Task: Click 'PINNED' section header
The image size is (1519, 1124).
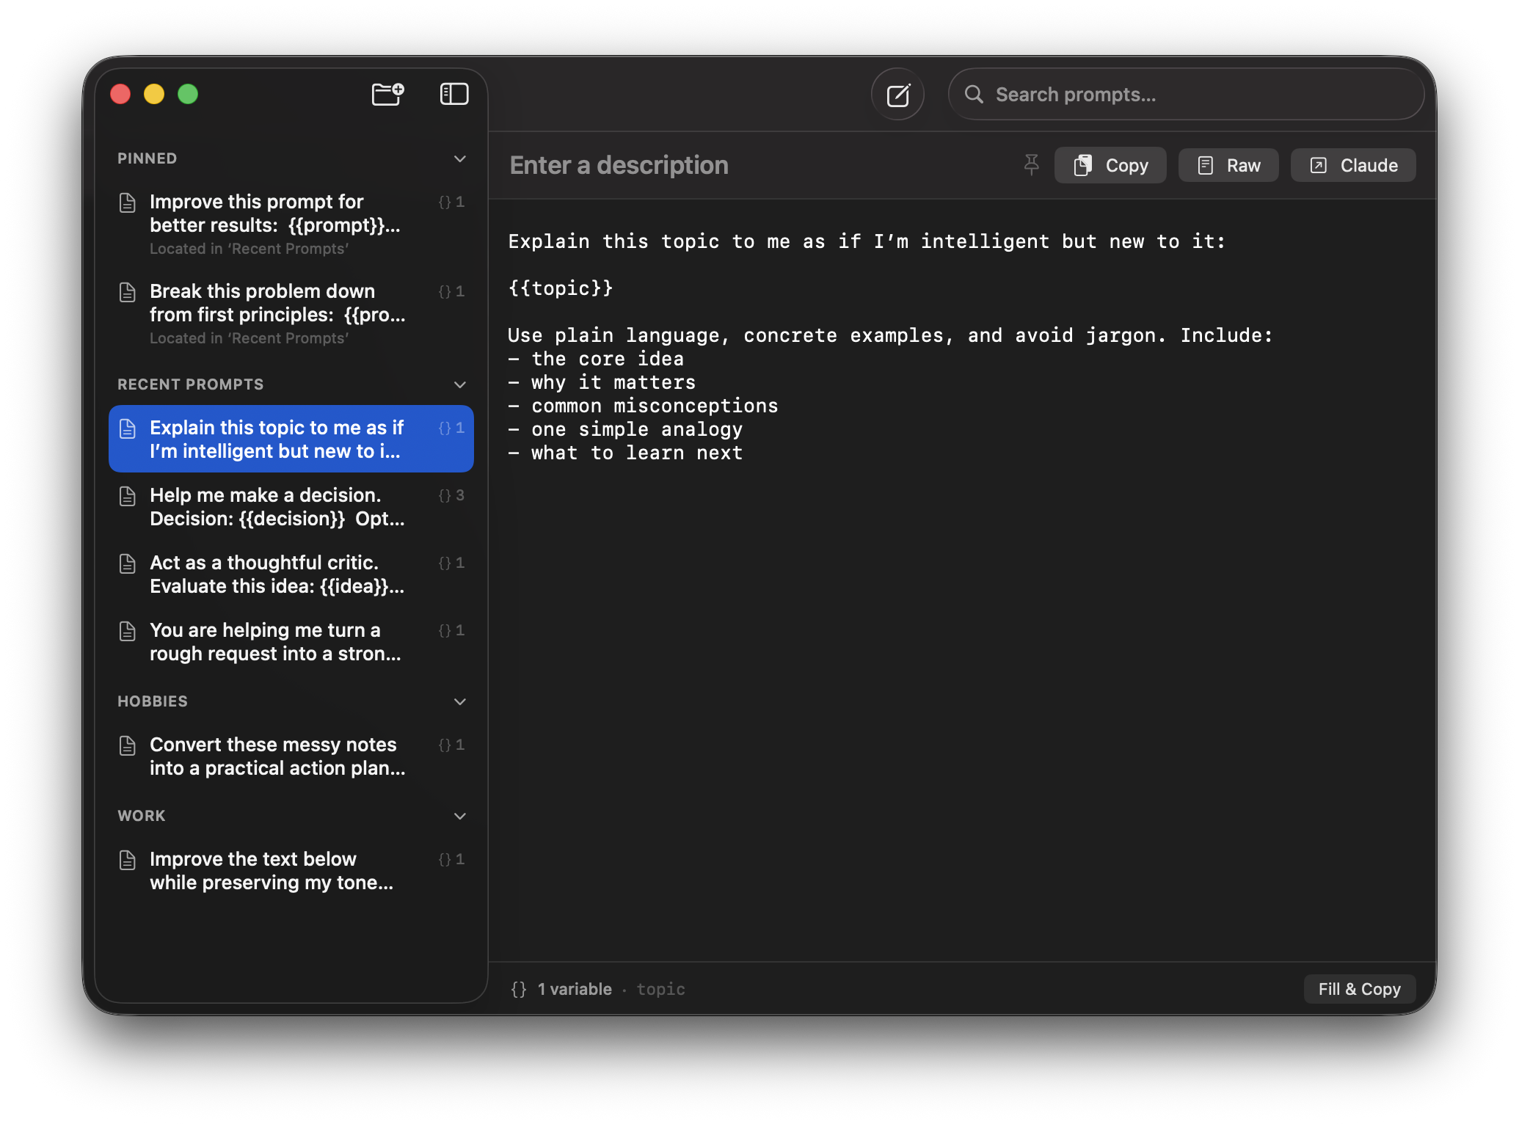Action: pyautogui.click(x=147, y=158)
